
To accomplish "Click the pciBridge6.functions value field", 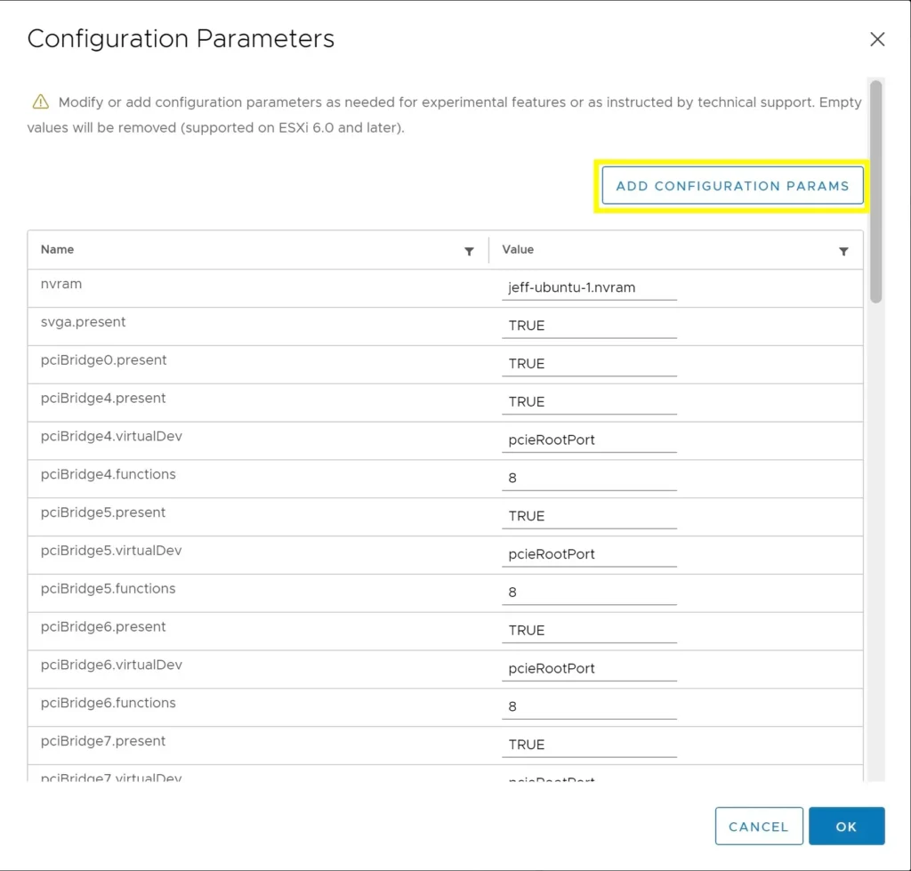I will pyautogui.click(x=589, y=706).
